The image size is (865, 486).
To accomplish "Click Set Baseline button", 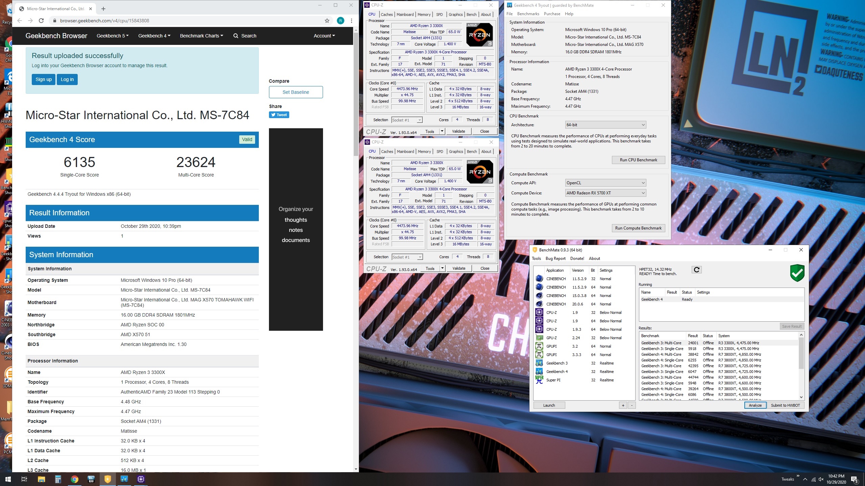I will (296, 92).
